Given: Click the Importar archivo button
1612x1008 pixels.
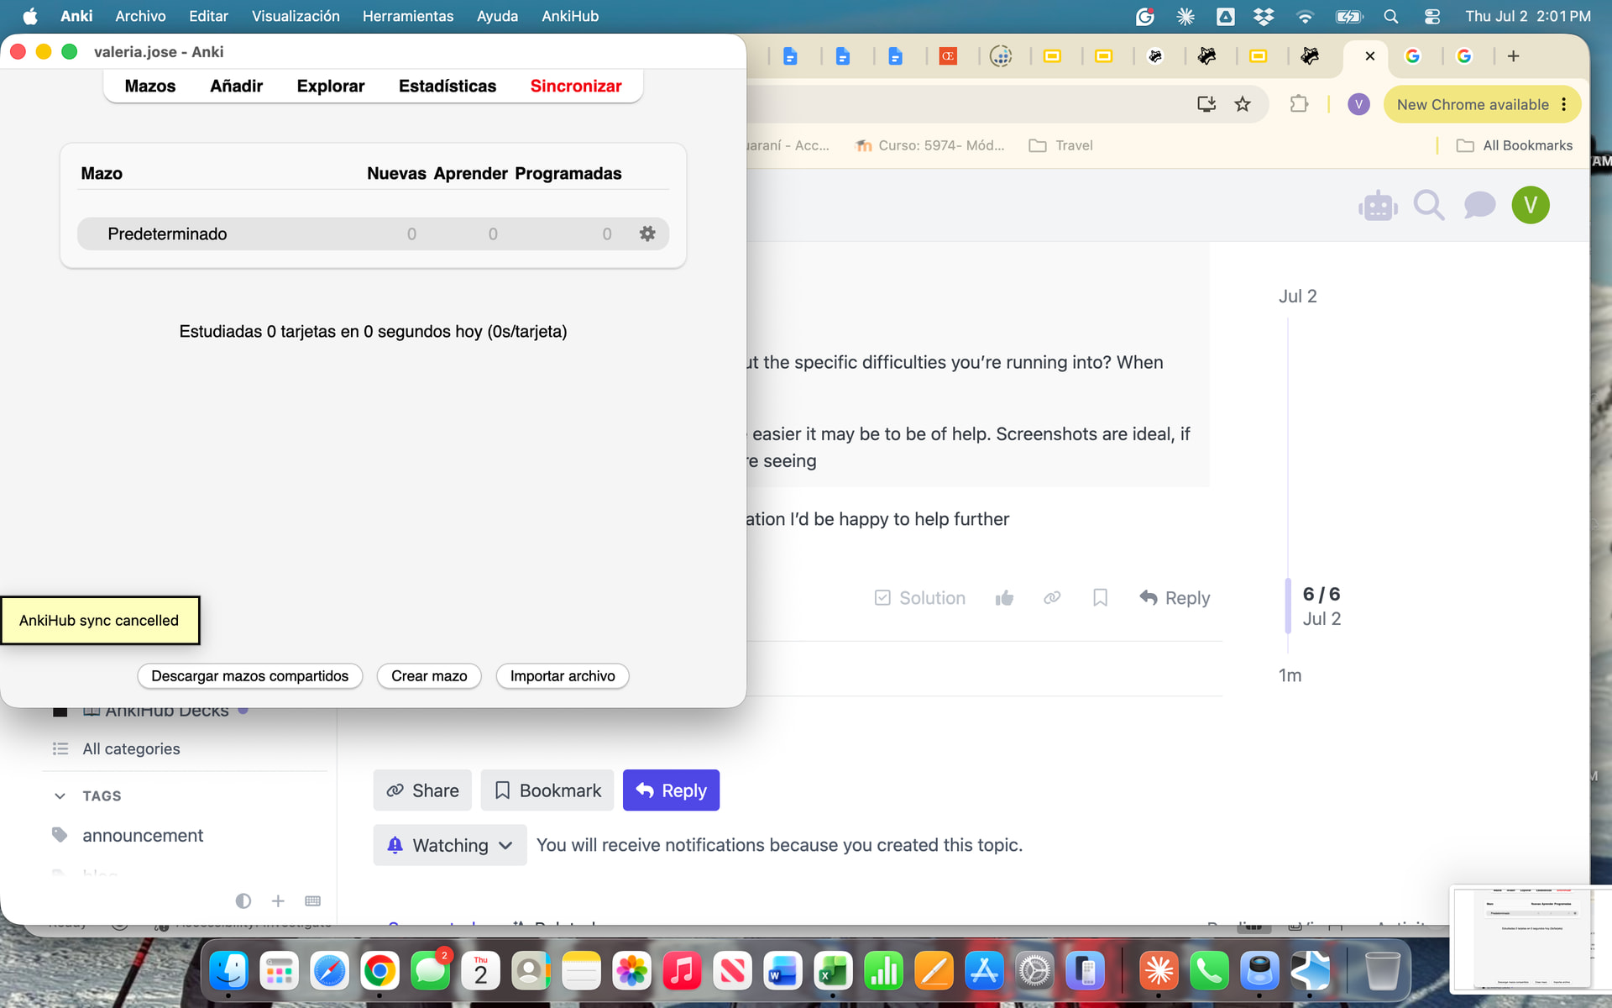Looking at the screenshot, I should point(563,676).
